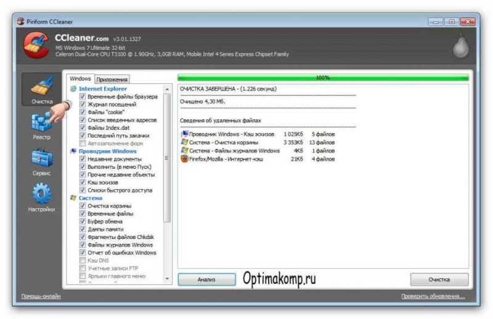Click the 100% green progress bar
Viewport: 493px width, 319px height.
[323, 78]
